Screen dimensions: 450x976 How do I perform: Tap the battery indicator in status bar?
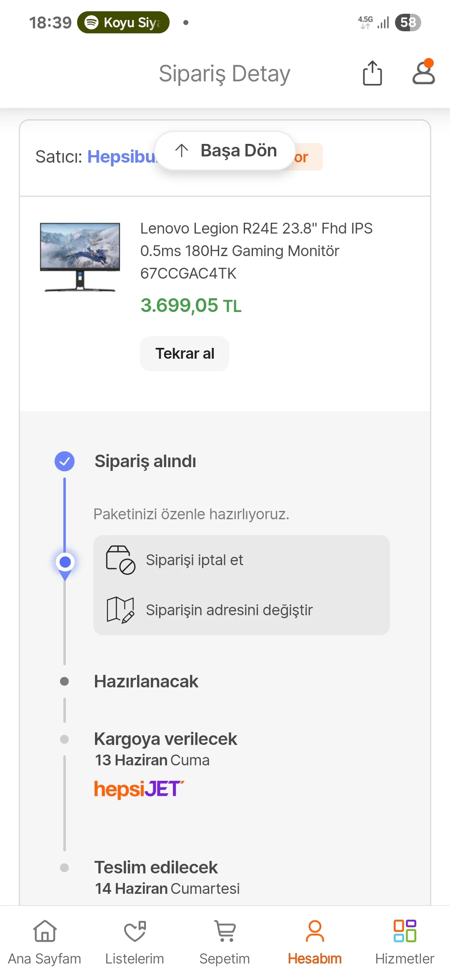408,23
